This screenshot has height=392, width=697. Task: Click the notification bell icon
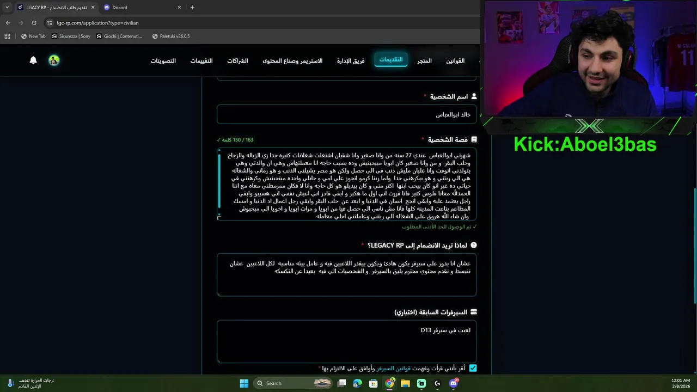(33, 60)
